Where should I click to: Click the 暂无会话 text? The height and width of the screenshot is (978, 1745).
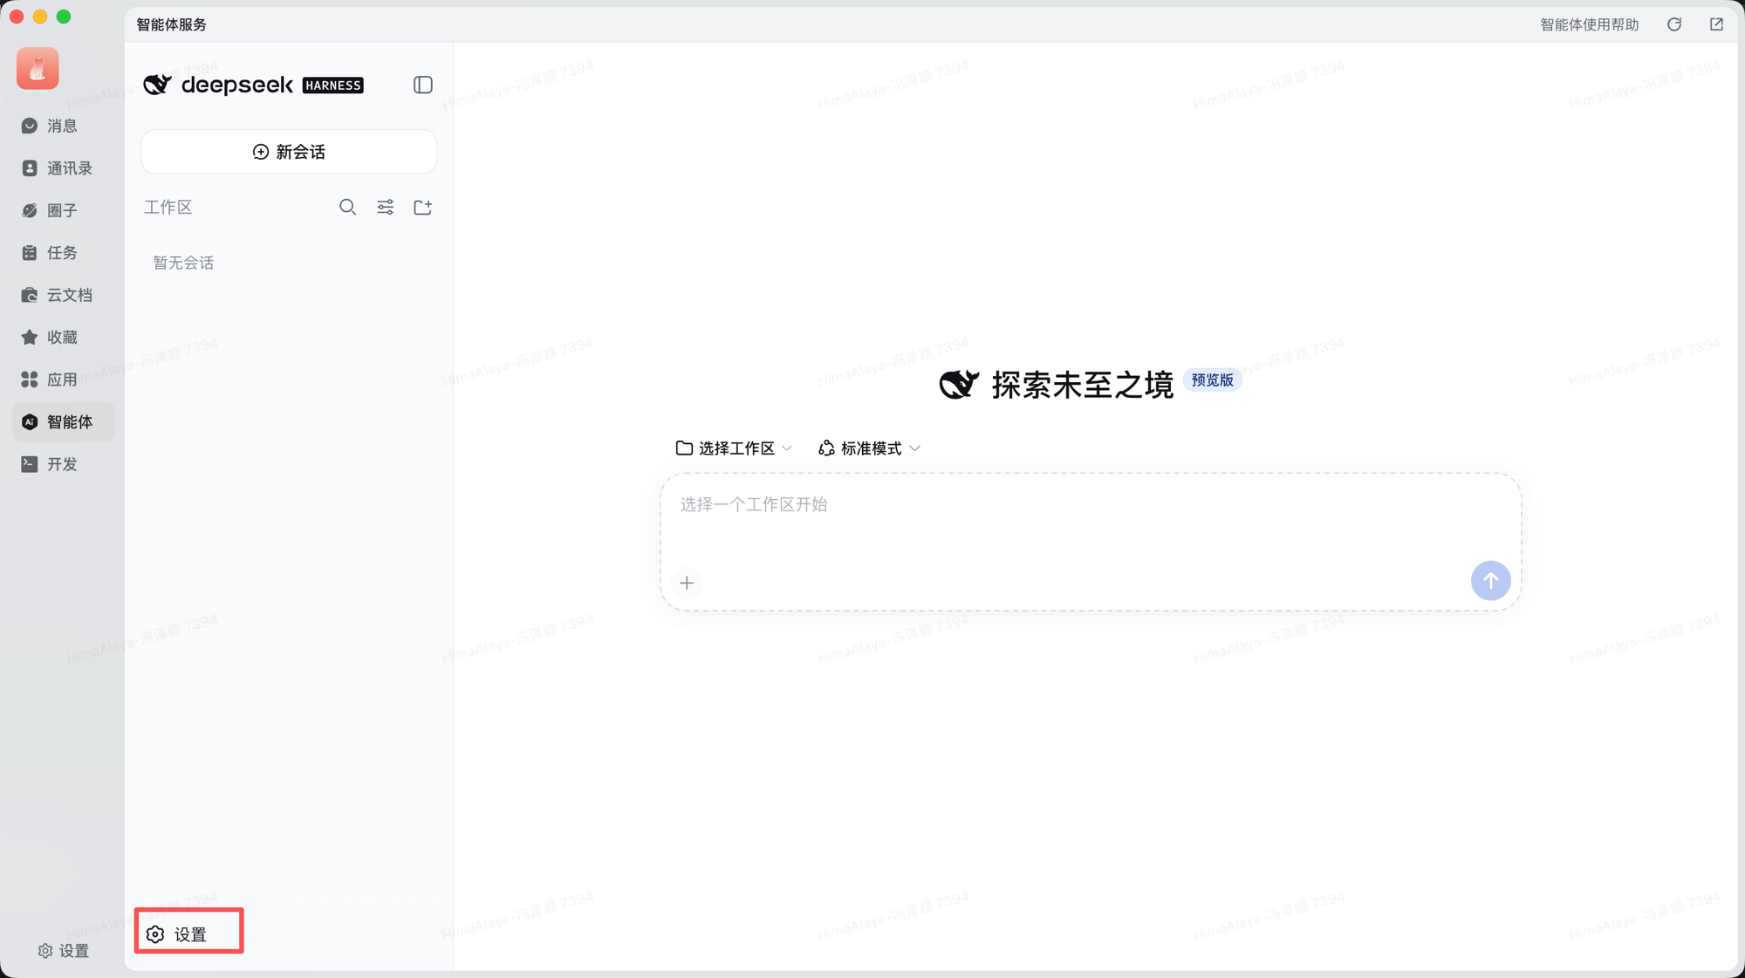point(183,263)
